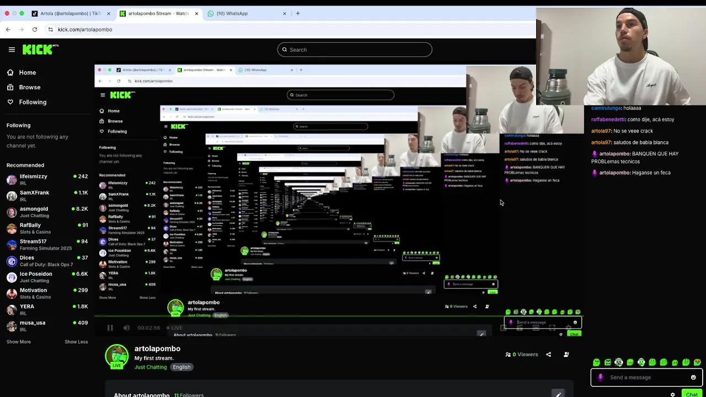706x397 pixels.
Task: Click Dices avatar in Recommended
Action: [12, 261]
